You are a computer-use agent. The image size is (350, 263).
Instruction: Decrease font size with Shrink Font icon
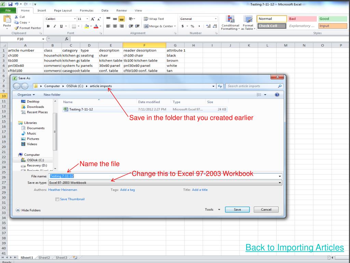[x=99, y=19]
